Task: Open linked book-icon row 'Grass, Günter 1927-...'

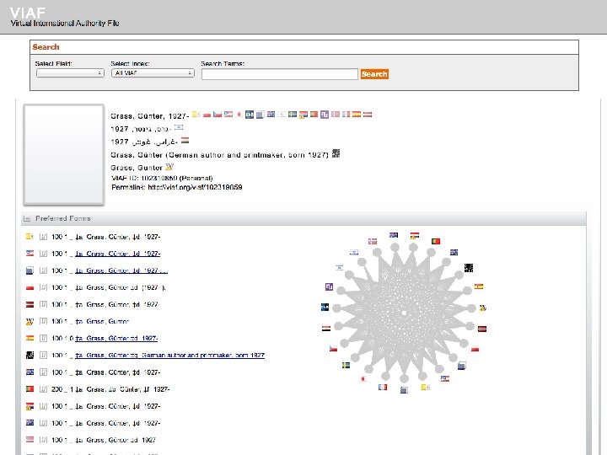Action: pyautogui.click(x=121, y=270)
